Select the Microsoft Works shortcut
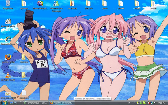The width and height of the screenshot is (168, 105). 8,23
